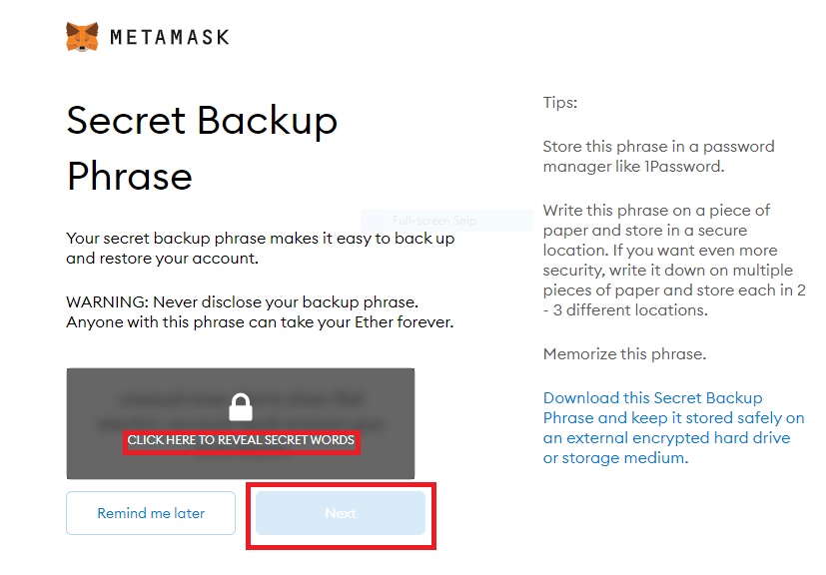Click the MetaMask fox logo
This screenshot has width=826, height=575.
click(82, 36)
